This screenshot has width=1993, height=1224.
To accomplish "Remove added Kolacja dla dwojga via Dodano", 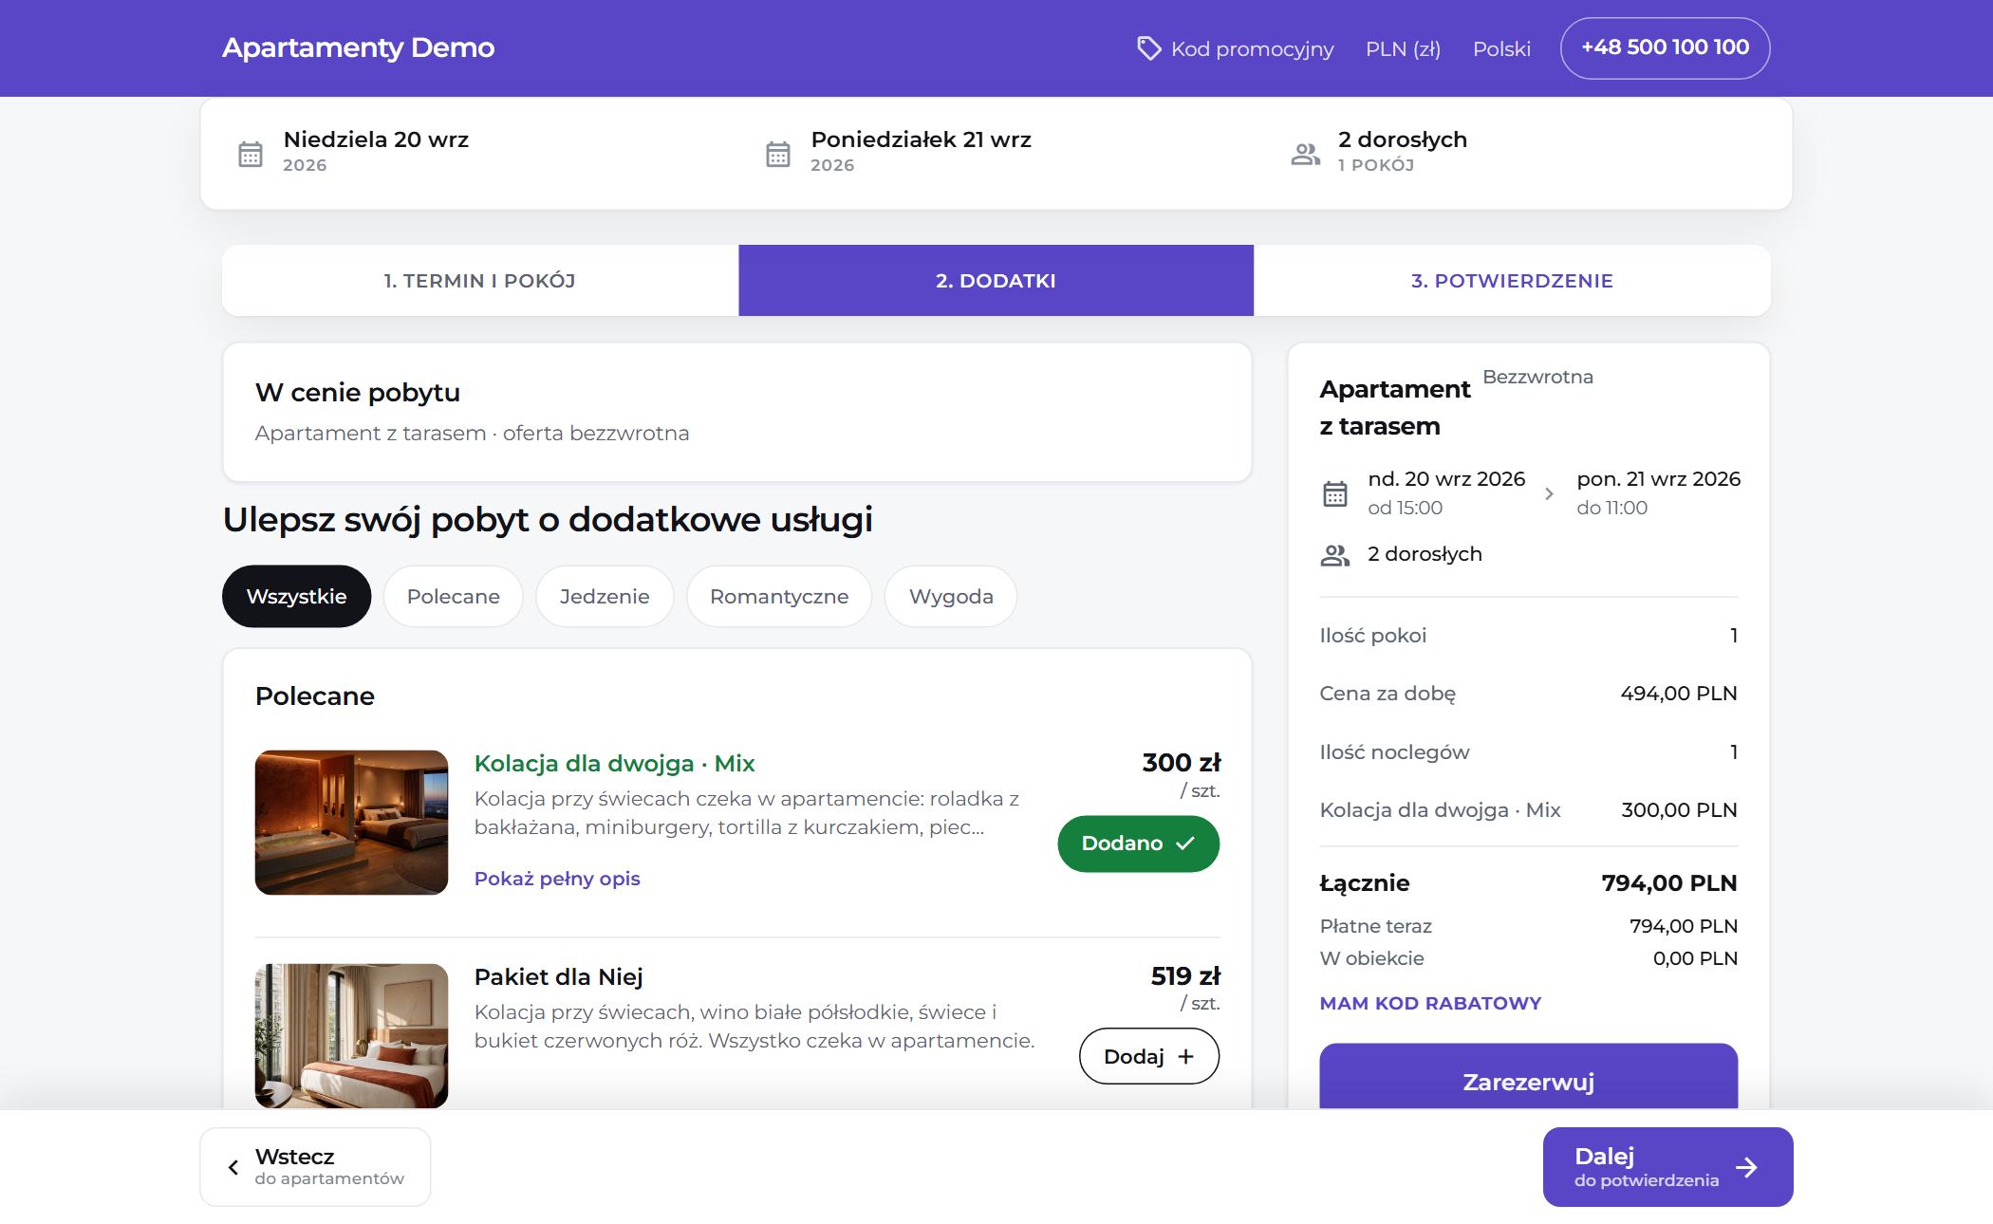I will (x=1138, y=844).
